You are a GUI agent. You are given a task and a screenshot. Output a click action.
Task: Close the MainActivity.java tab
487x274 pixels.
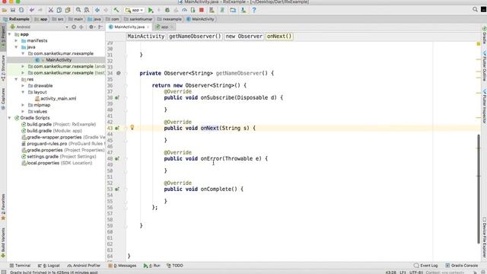148,27
